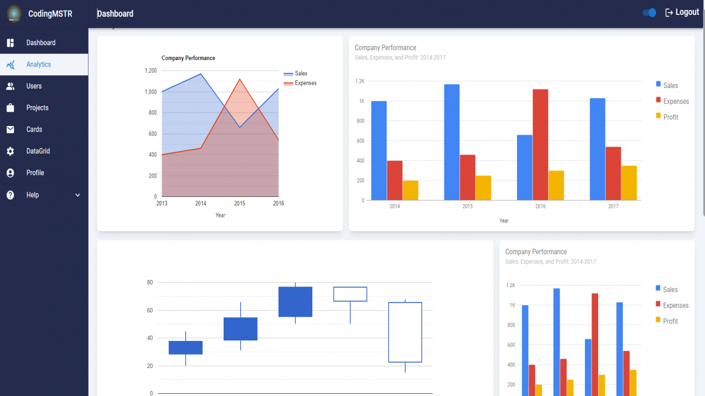Go to DataGrid page
The image size is (705, 396).
(x=44, y=151)
